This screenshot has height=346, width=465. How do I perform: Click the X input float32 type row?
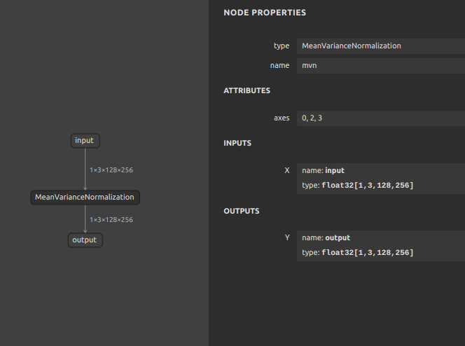[381, 186]
